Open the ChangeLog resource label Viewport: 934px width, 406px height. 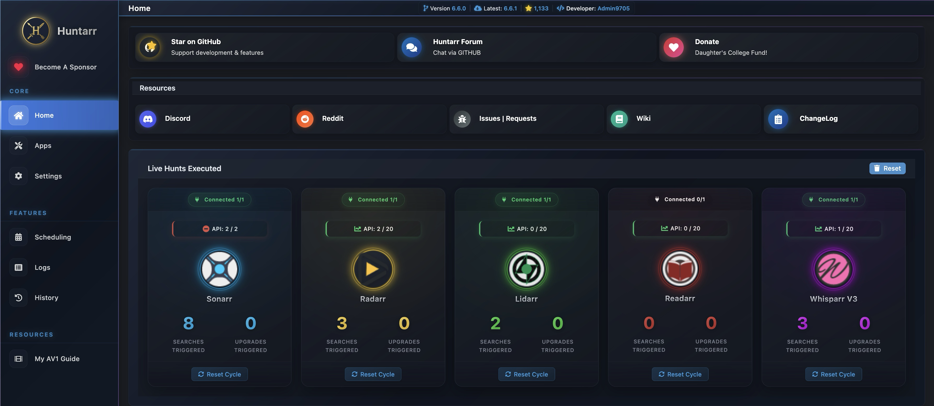tap(818, 118)
